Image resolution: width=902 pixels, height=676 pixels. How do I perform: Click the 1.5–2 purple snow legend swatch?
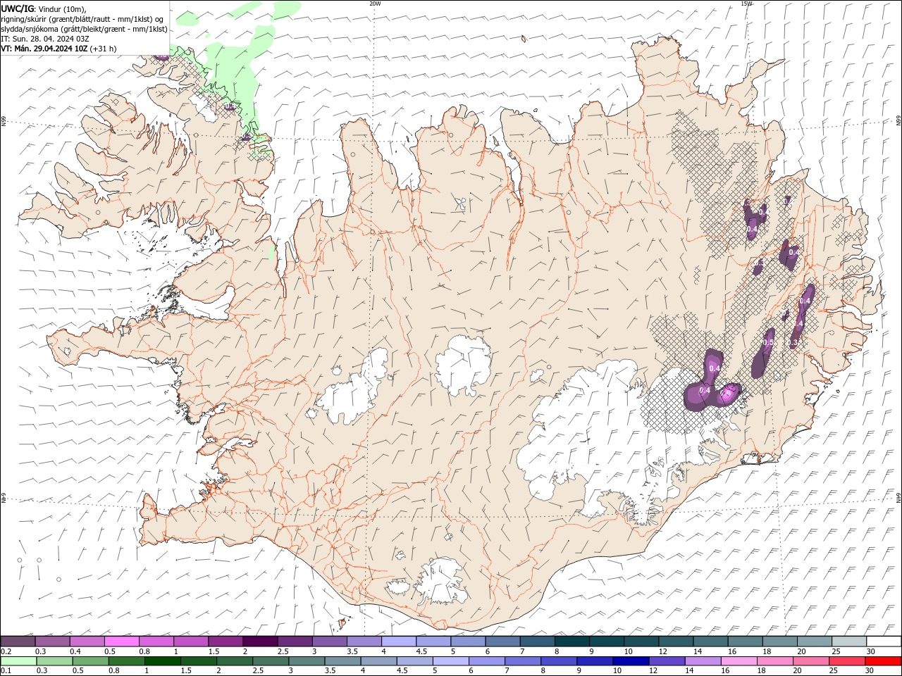tap(225, 641)
